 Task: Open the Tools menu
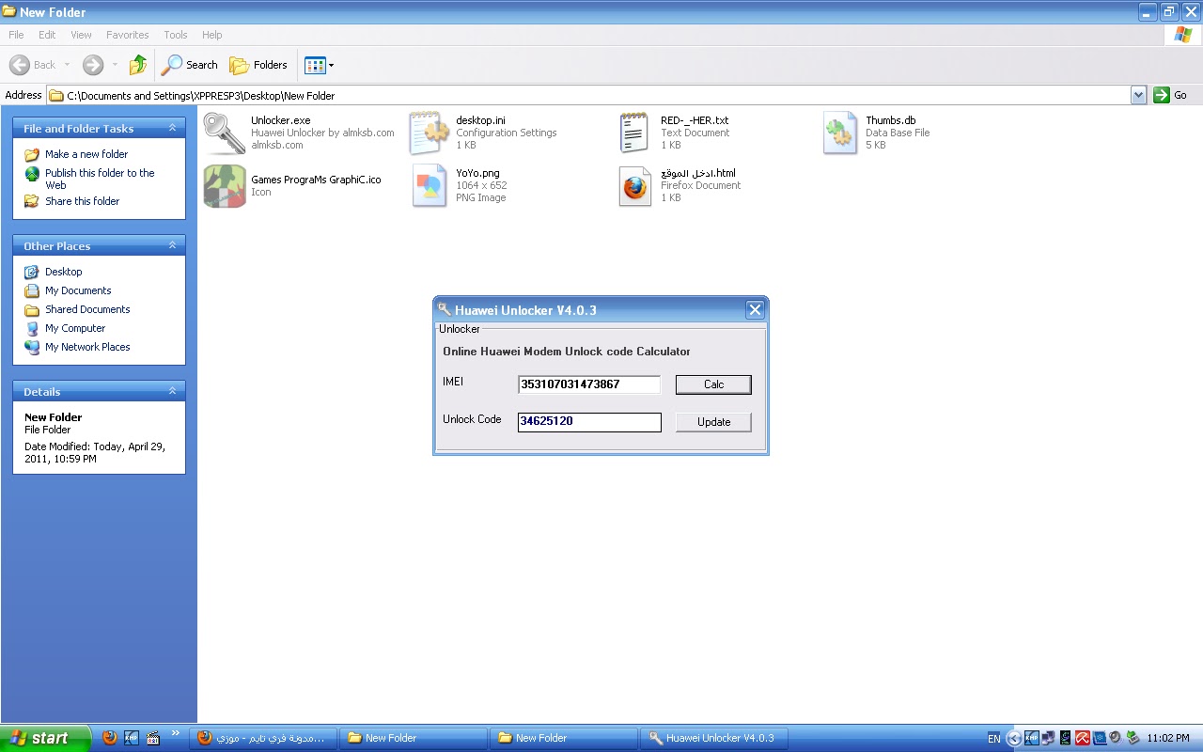coord(176,35)
